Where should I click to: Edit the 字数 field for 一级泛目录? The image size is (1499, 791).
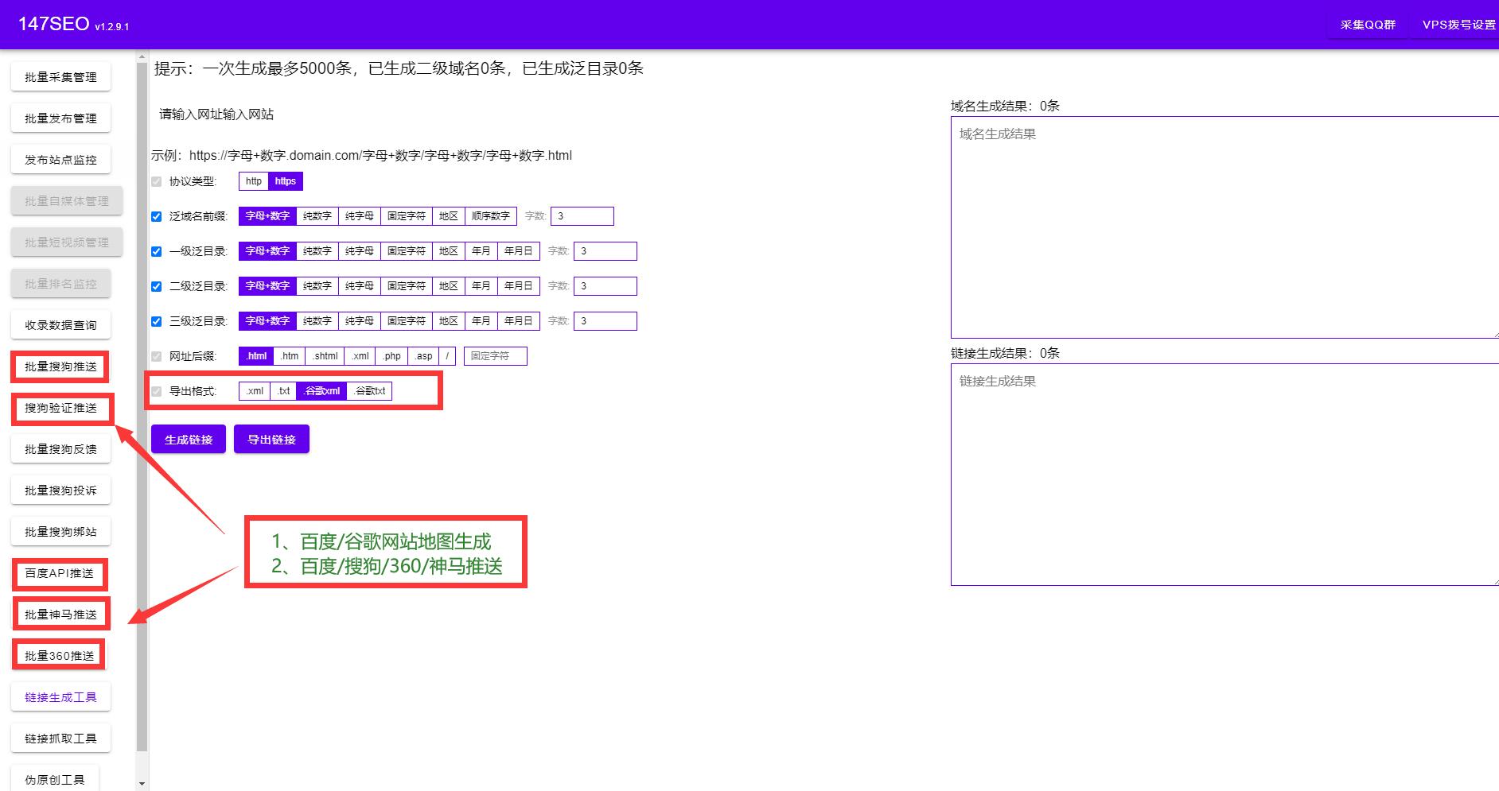coord(605,250)
